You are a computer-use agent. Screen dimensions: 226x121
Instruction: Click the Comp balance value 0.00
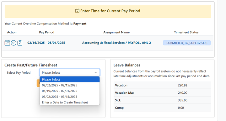181,108
